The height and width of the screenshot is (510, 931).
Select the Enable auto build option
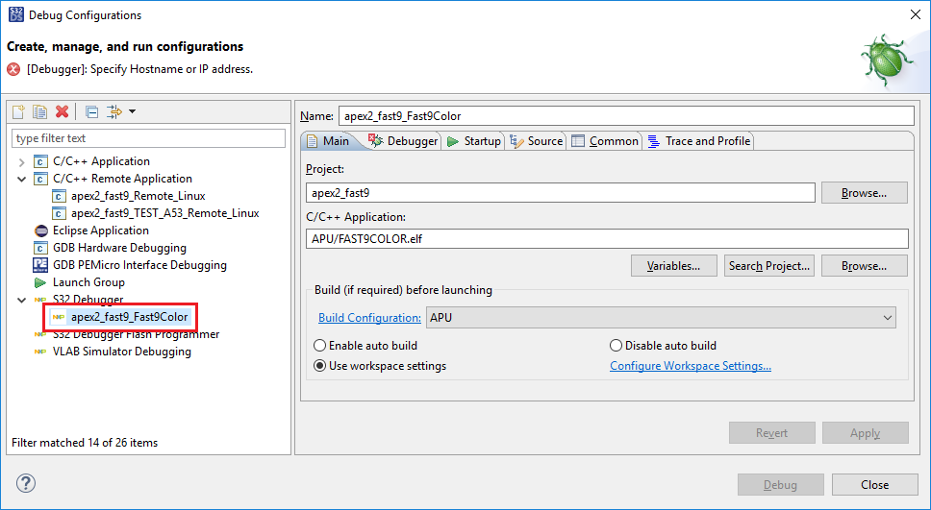[320, 346]
